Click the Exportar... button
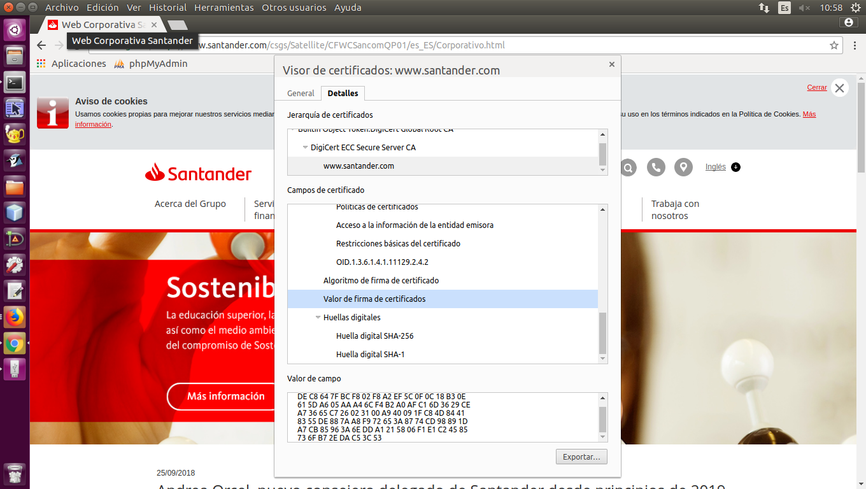The width and height of the screenshot is (866, 489). (x=581, y=457)
